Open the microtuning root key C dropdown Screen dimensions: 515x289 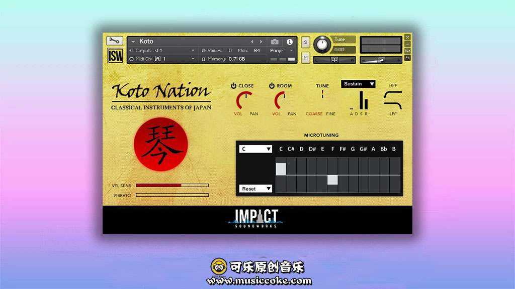click(255, 149)
